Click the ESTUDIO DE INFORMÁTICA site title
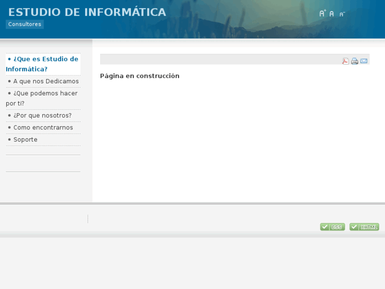Image resolution: width=385 pixels, height=289 pixels. [x=87, y=12]
